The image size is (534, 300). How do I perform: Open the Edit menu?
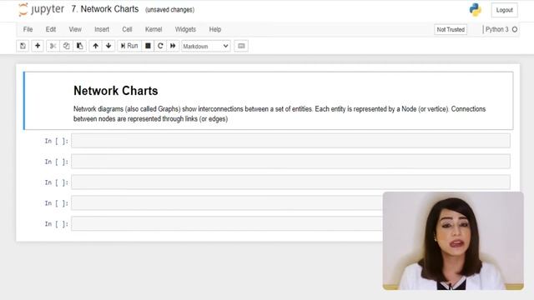[51, 29]
